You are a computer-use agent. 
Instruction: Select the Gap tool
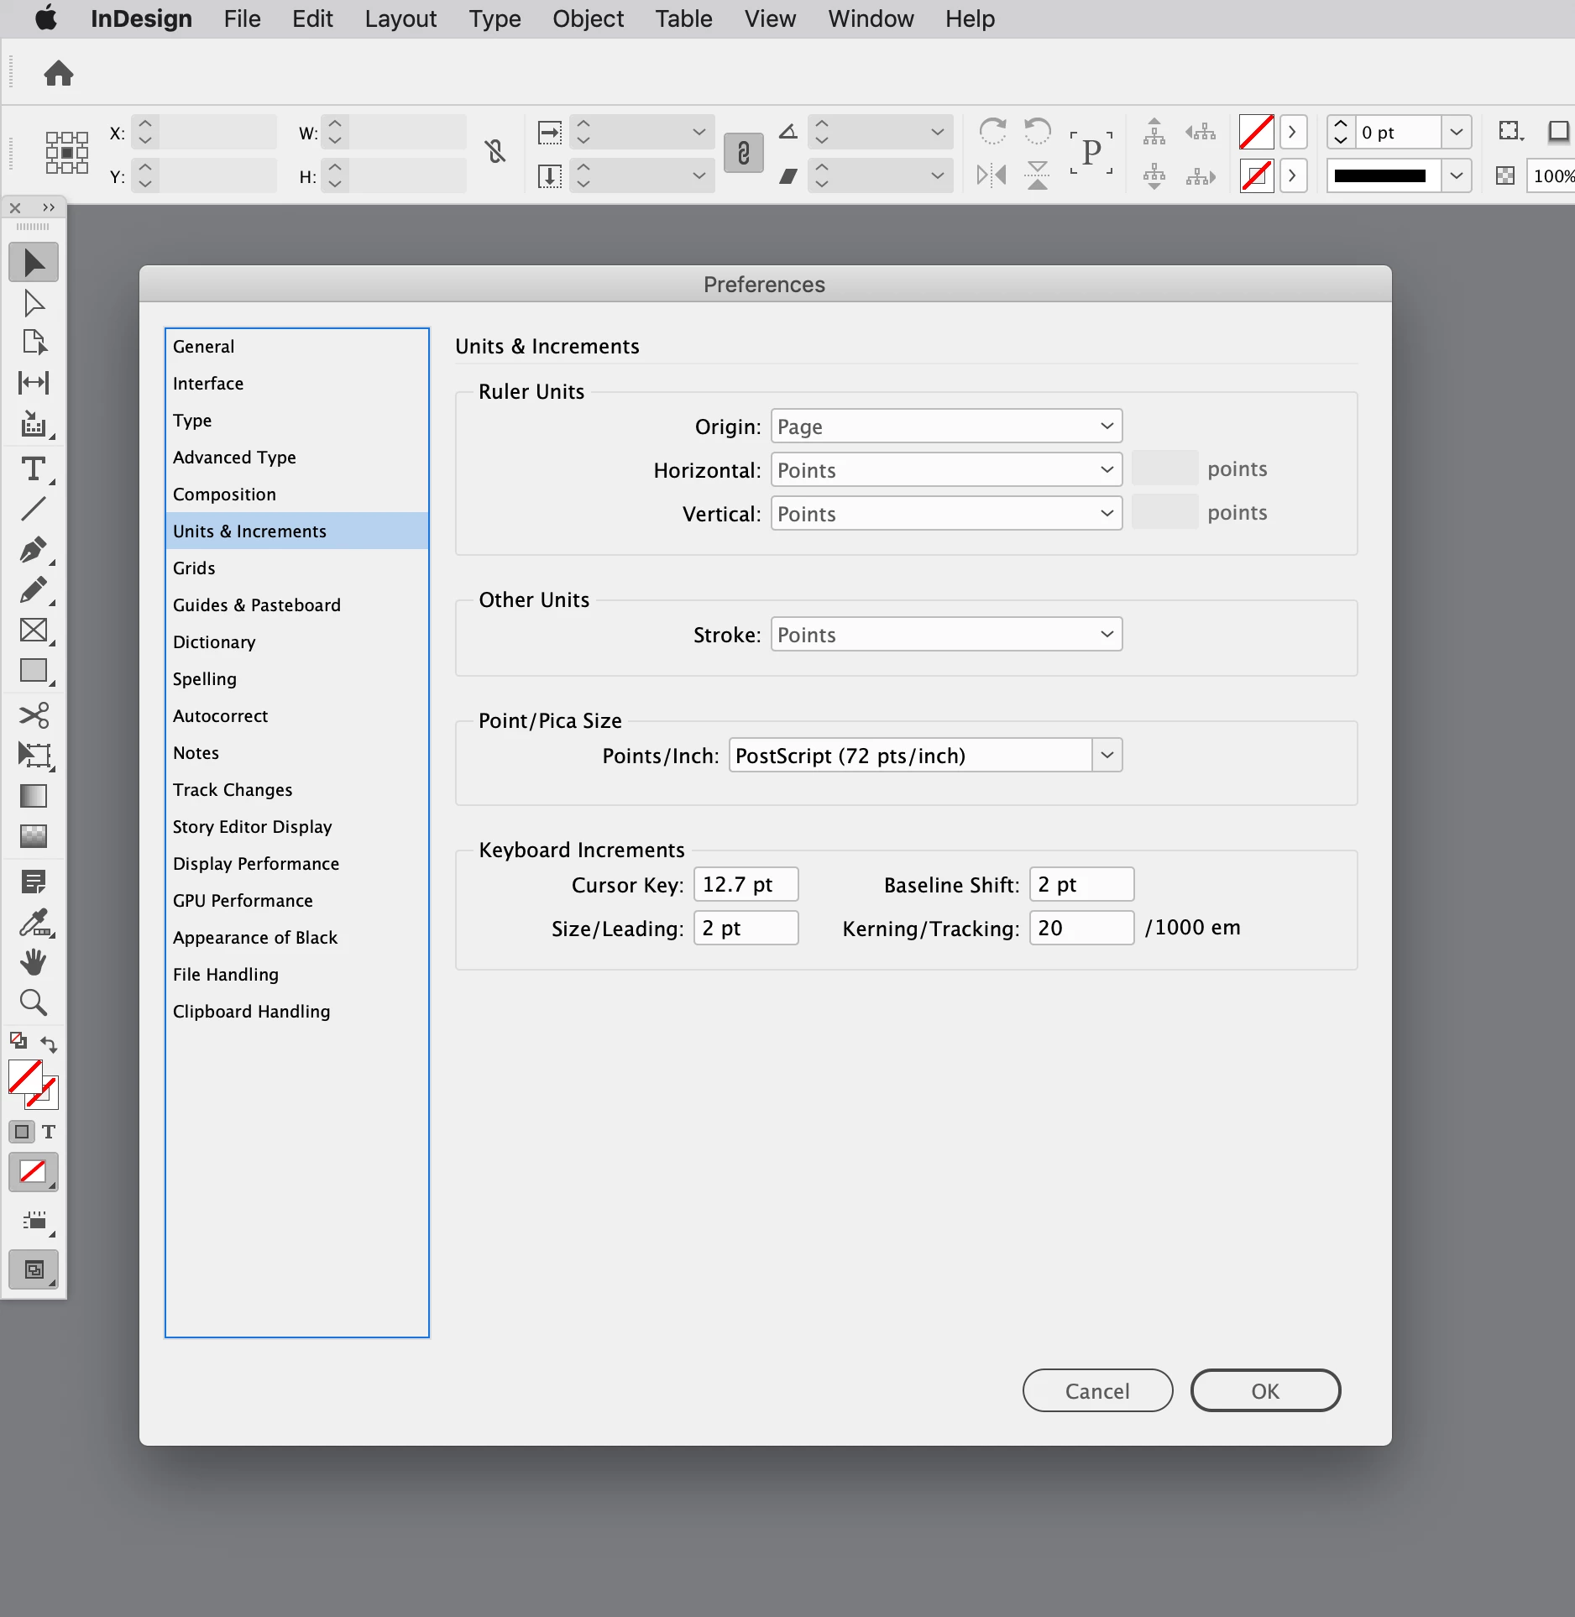pyautogui.click(x=34, y=383)
